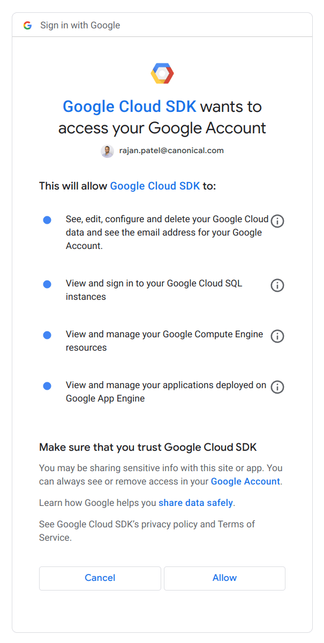
Task: Click the blue bullet beside Cloud SQL
Action: (47, 284)
